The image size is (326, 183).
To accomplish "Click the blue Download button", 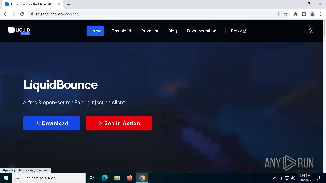I will click(x=52, y=123).
